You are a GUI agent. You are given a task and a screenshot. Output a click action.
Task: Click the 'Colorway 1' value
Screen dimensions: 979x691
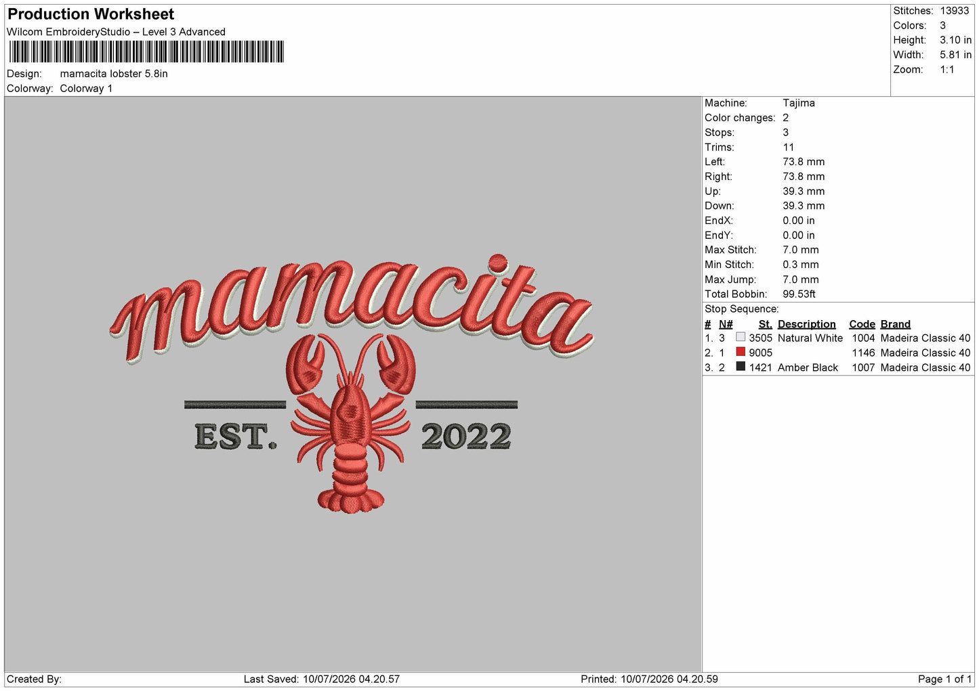click(86, 89)
